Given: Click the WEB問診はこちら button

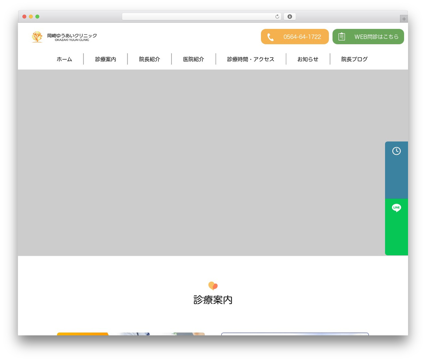Looking at the screenshot, I should pos(368,37).
